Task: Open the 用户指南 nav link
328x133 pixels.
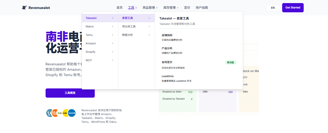Action: pos(202,8)
